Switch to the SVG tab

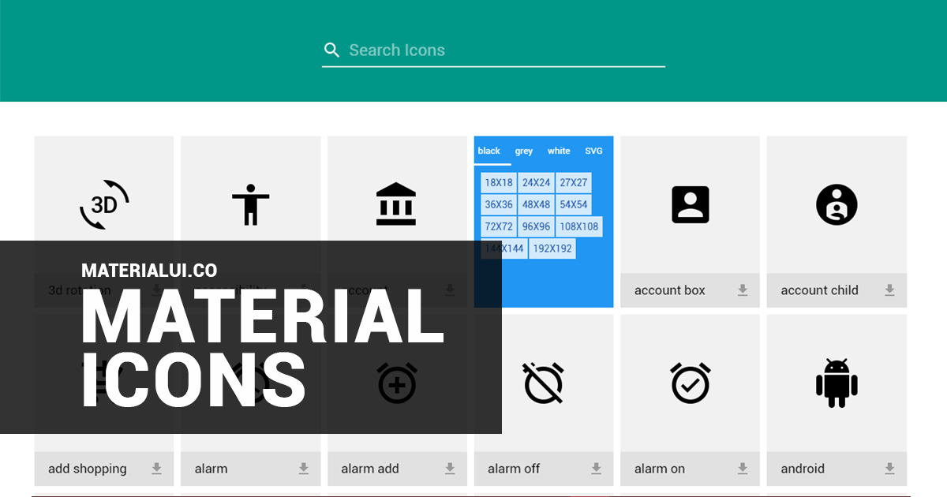[594, 151]
